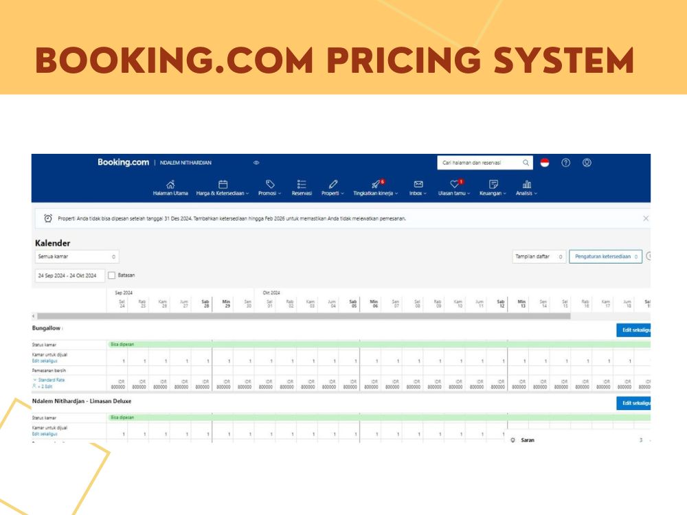Open the date range 24 Sep 2024 picker
Image resolution: width=687 pixels, height=515 pixels.
(x=69, y=275)
